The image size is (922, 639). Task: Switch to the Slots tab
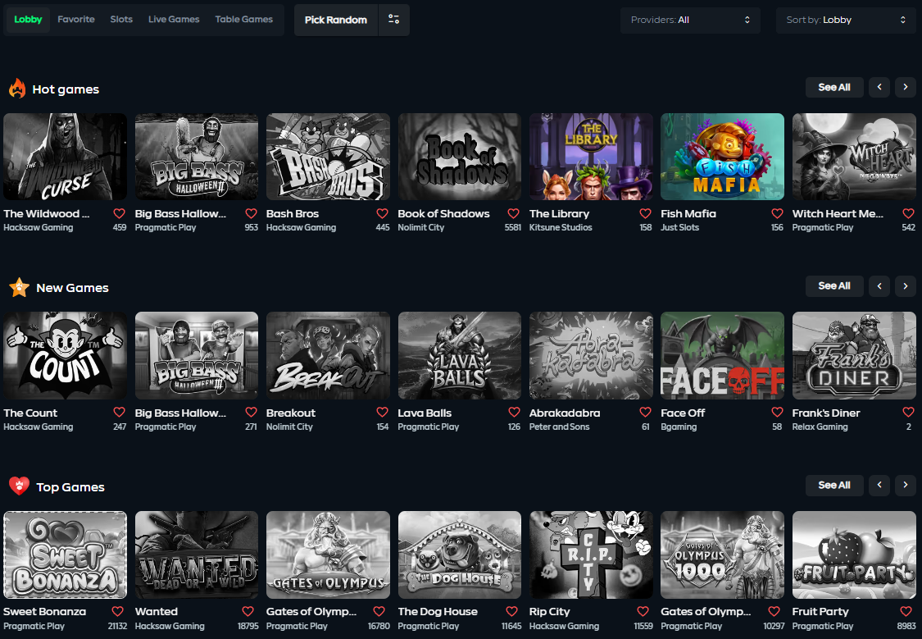pos(121,20)
